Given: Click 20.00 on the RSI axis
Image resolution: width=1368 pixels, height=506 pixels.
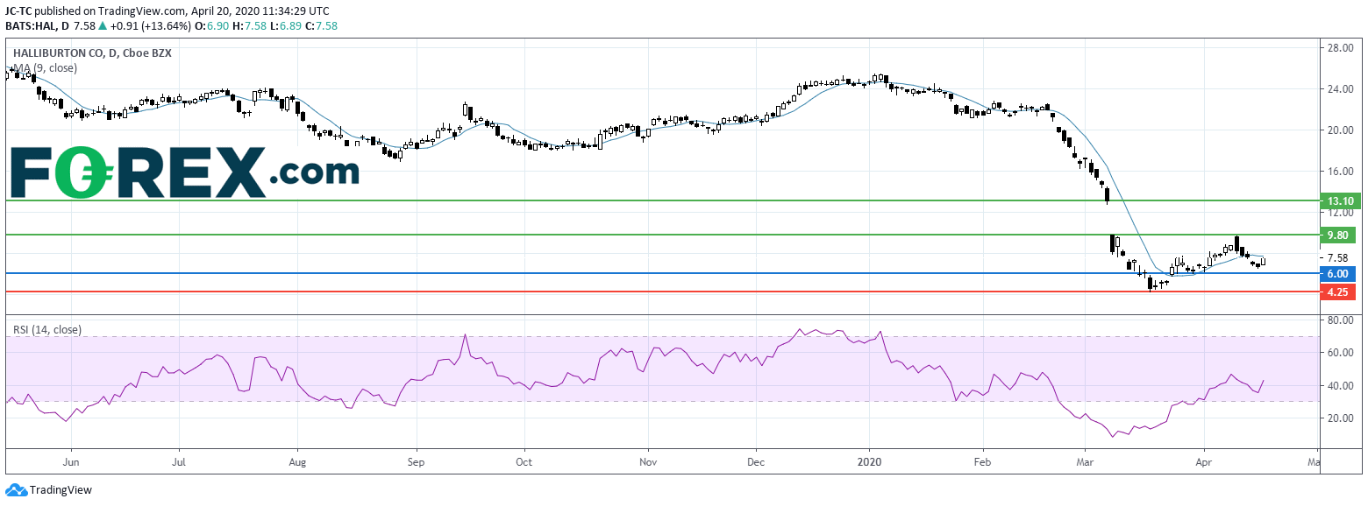Looking at the screenshot, I should (1340, 418).
